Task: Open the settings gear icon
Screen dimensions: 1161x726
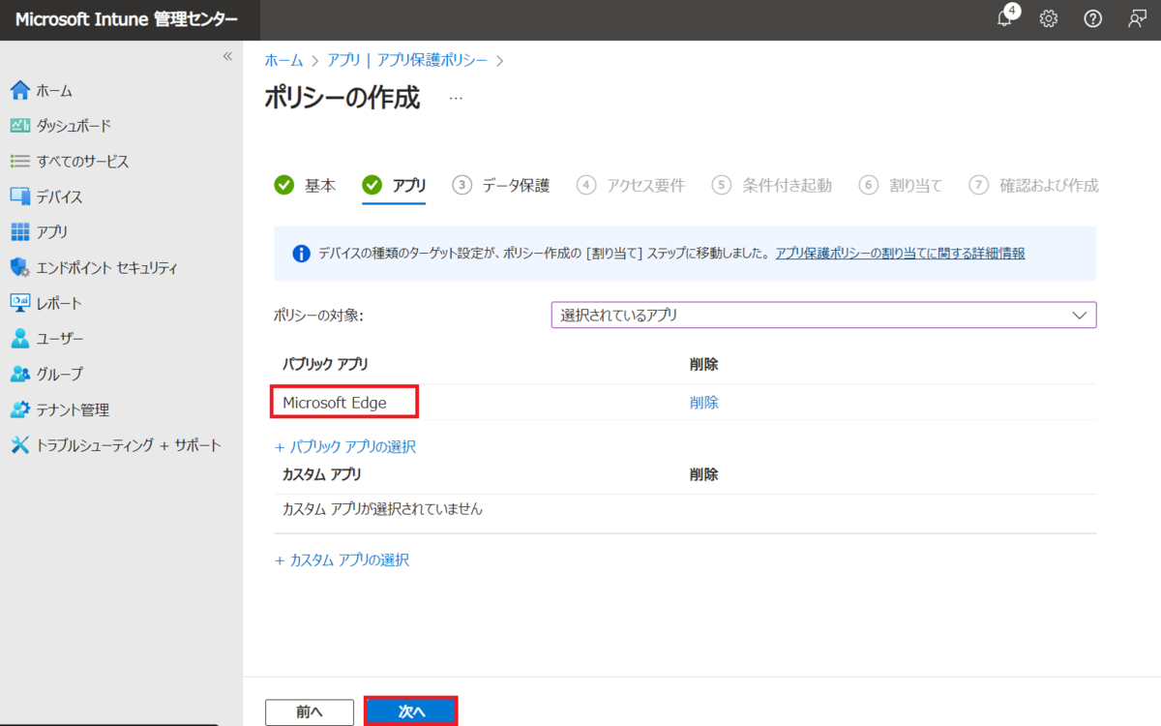Action: click(1049, 19)
